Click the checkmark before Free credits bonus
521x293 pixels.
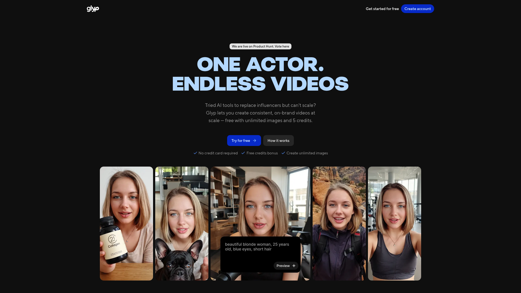point(243,153)
